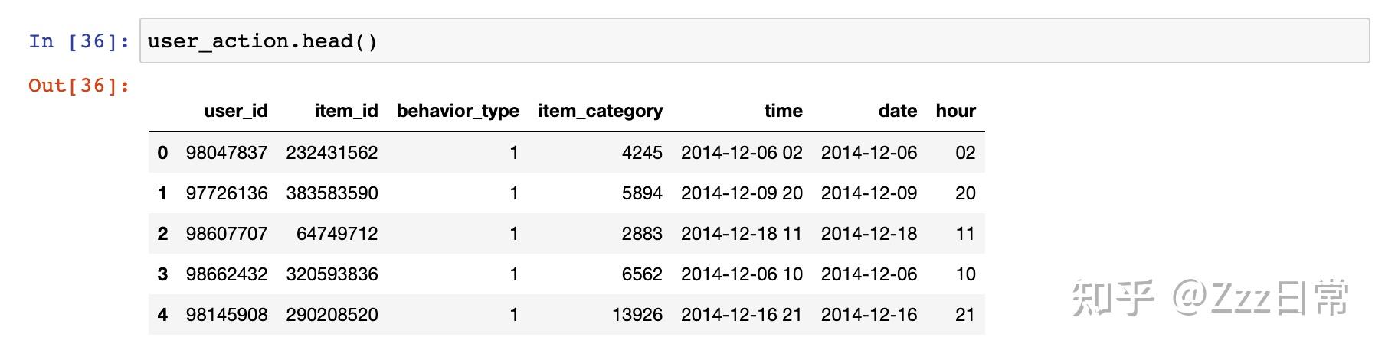This screenshot has width=1385, height=353.
Task: Select row index 2 of the dataframe
Action: point(162,234)
